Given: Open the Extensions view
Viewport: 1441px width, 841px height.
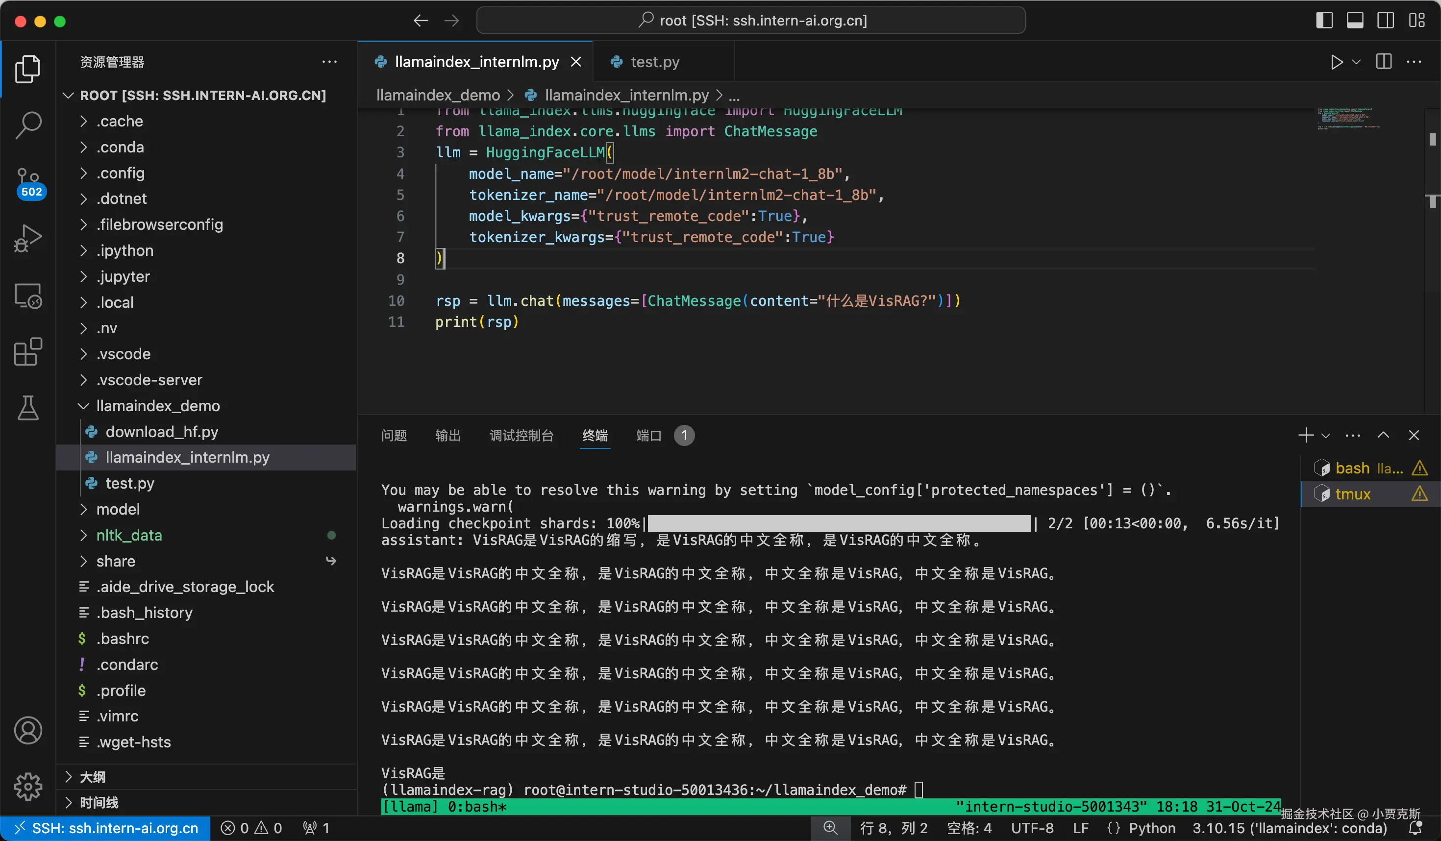Looking at the screenshot, I should coord(27,351).
